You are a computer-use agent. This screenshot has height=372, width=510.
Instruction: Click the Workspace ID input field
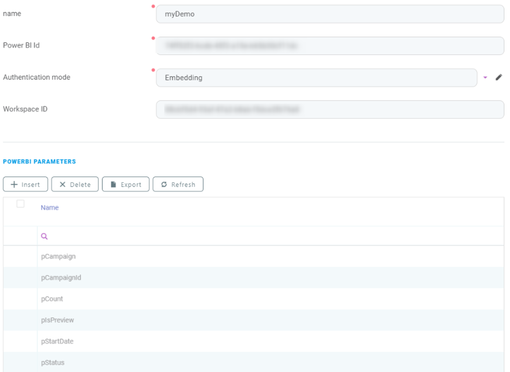[330, 110]
